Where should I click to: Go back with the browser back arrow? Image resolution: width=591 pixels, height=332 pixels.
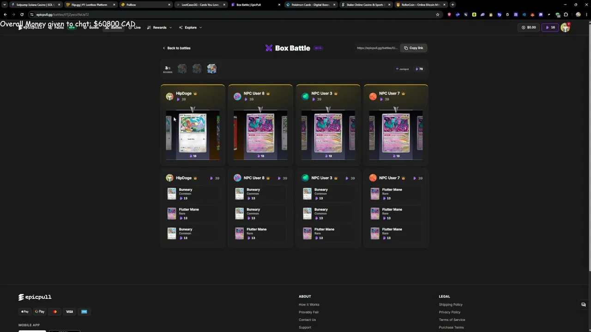[5, 14]
